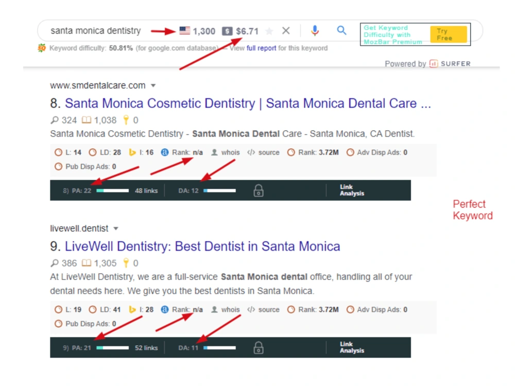Open Link Analysis for result 9

(x=352, y=347)
